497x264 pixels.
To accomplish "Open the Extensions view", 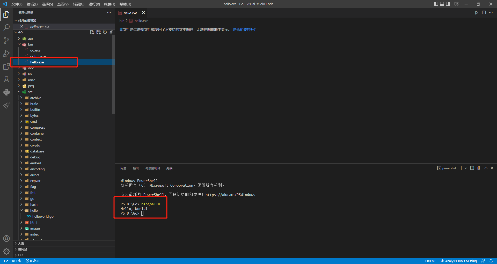I will [x=6, y=67].
